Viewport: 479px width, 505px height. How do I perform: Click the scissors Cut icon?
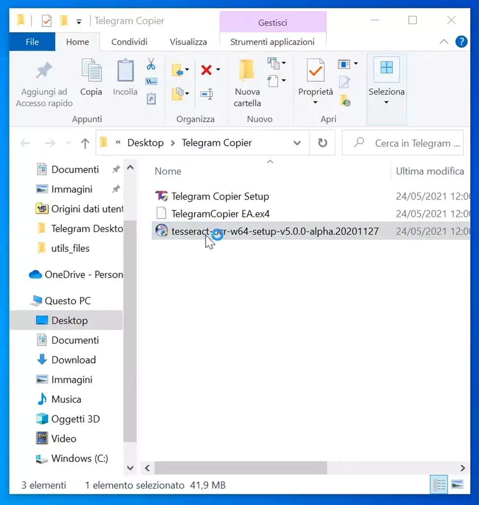click(151, 64)
